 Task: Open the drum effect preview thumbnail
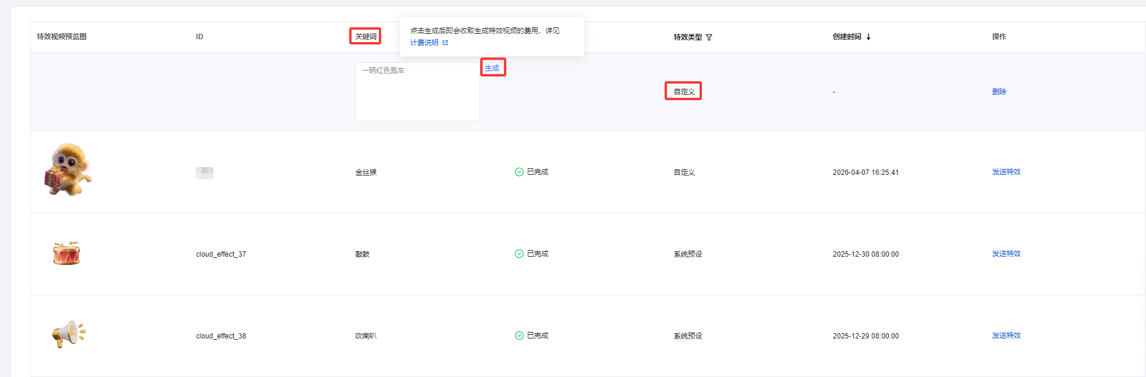point(66,253)
